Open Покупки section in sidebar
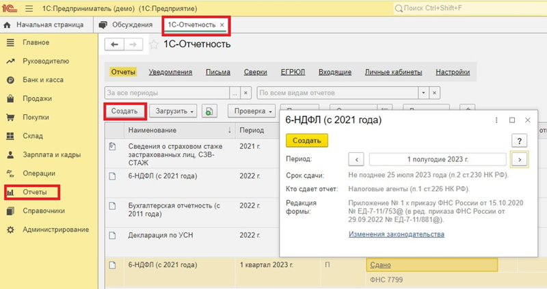547x289 pixels. (x=36, y=118)
